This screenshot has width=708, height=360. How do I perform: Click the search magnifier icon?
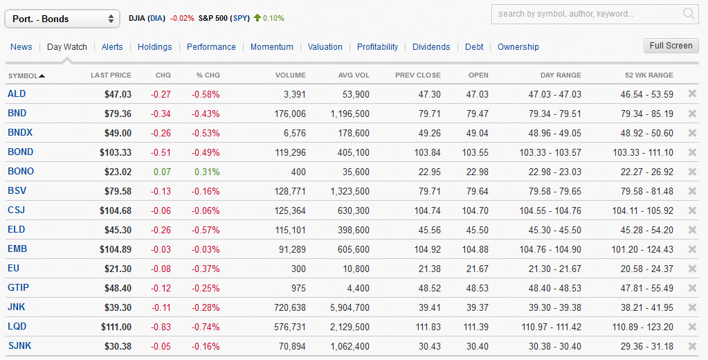(x=689, y=14)
